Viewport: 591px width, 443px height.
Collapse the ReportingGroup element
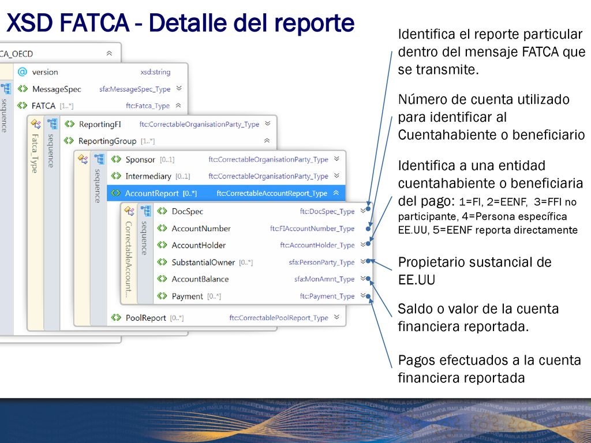click(267, 141)
